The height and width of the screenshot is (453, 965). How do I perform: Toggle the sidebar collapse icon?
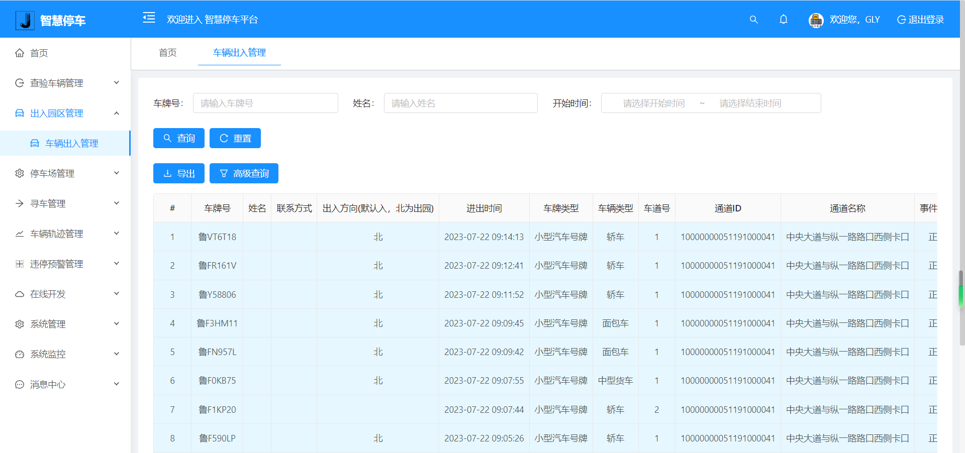pyautogui.click(x=149, y=18)
